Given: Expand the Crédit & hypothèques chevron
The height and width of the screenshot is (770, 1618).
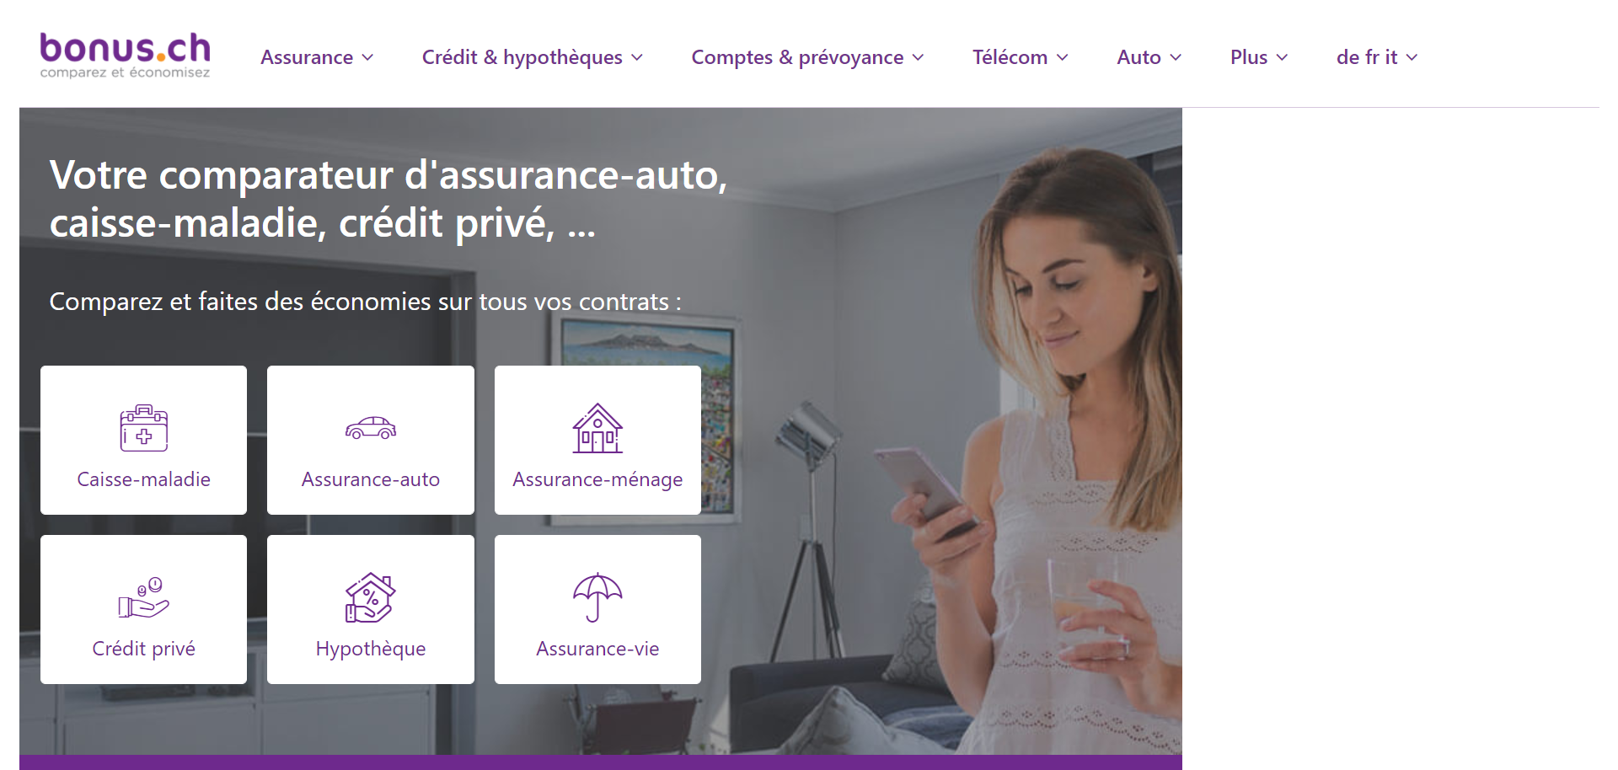Looking at the screenshot, I should 637,57.
